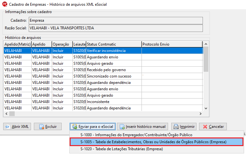Click the Protocolo Envio column header
This screenshot has width=246, height=155.
point(172,44)
